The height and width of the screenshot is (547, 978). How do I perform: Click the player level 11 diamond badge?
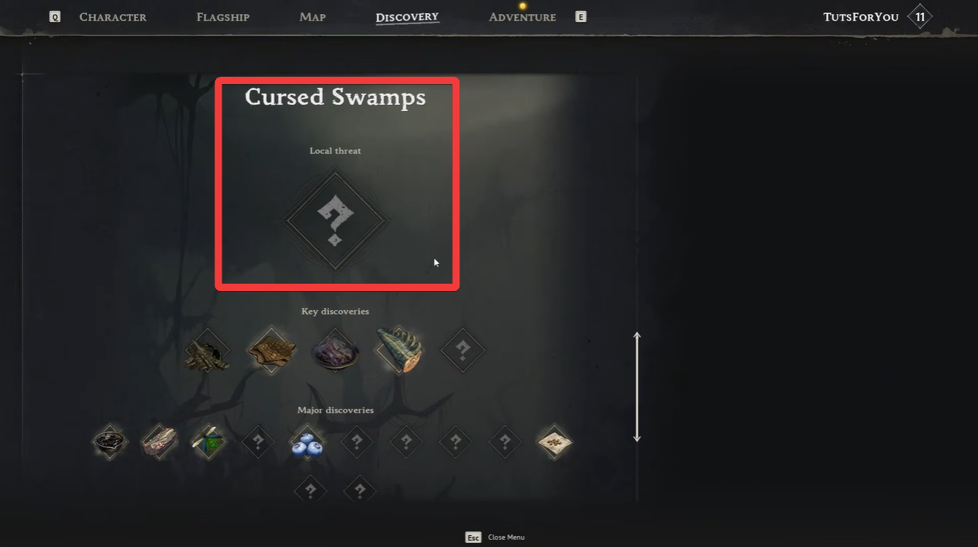pos(919,17)
